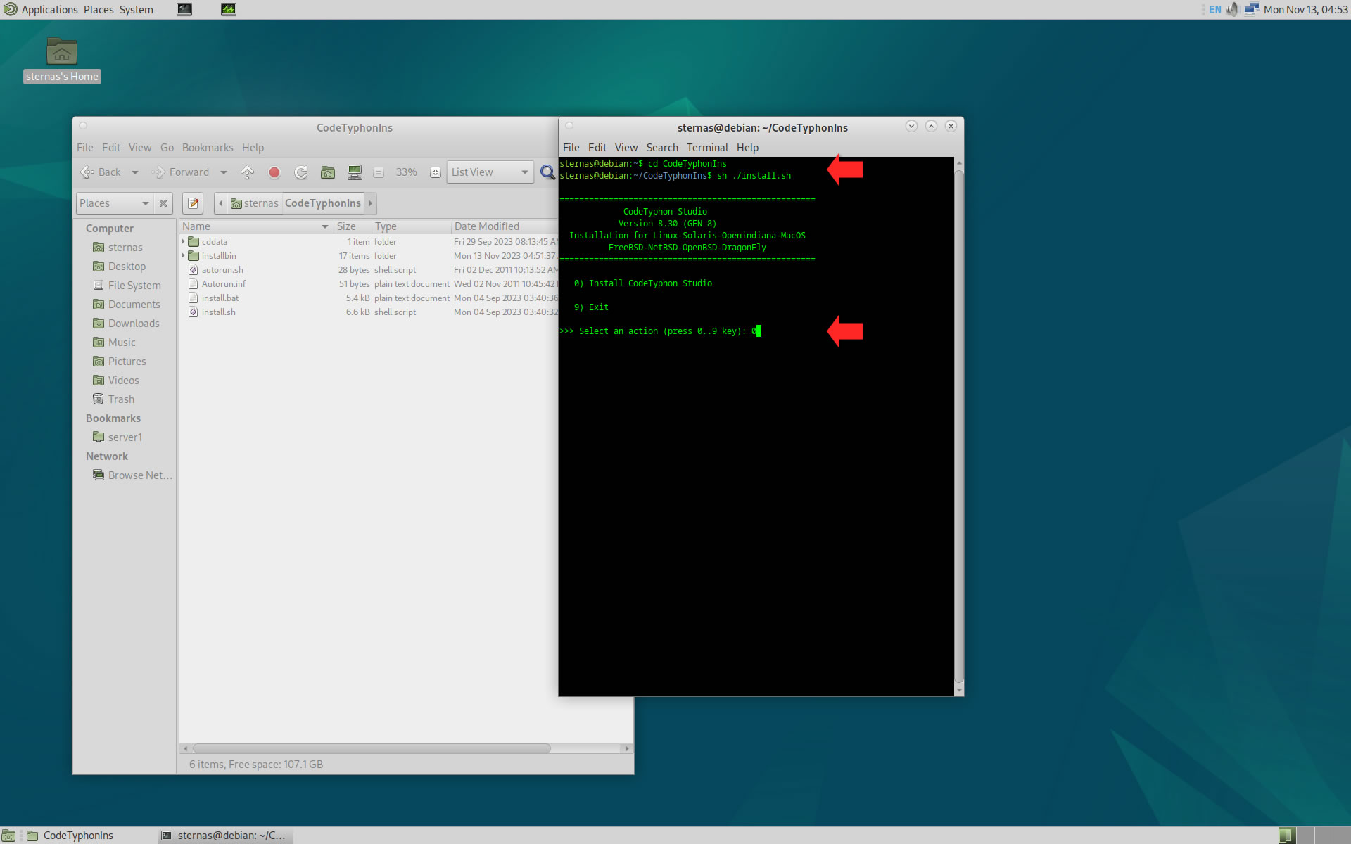Open Places menu in top panel

point(99,9)
